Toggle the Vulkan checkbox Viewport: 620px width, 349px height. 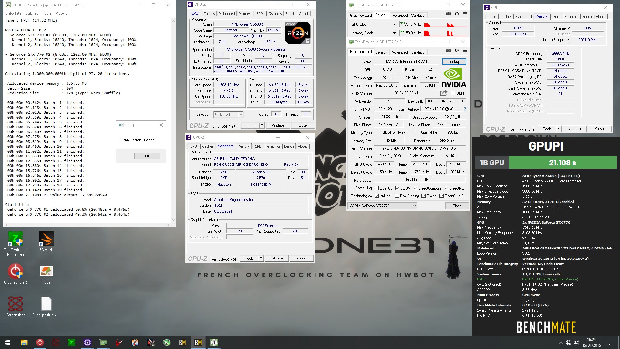coord(377,196)
